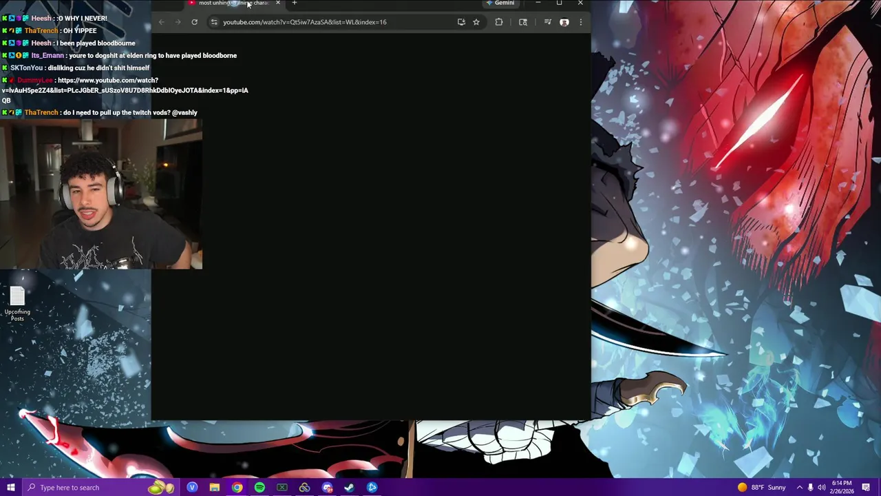Open the blue V app on taskbar

[192, 488]
